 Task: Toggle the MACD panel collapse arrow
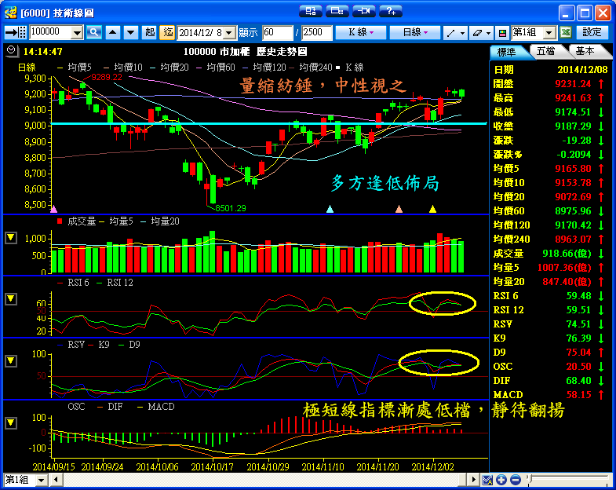click(11, 422)
